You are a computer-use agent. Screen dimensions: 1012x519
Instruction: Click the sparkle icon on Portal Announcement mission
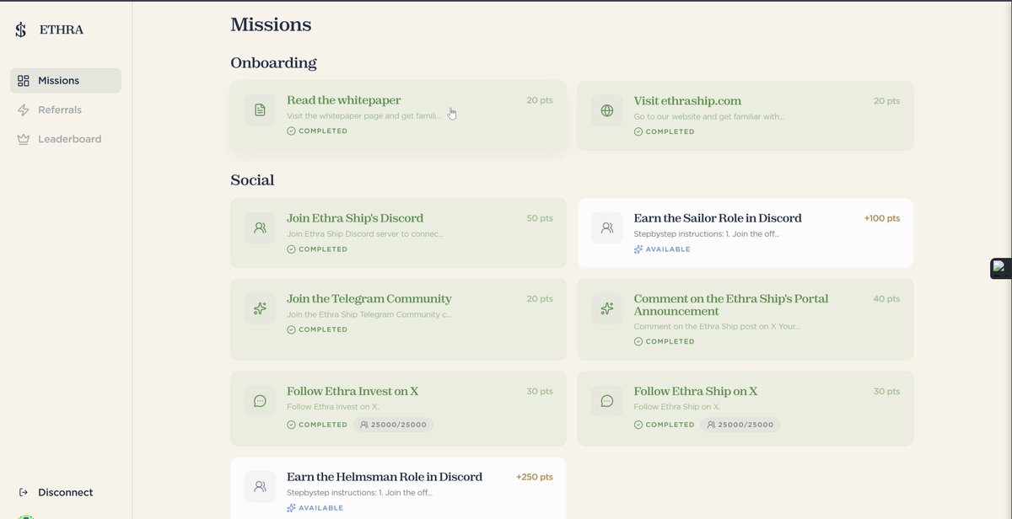coord(607,308)
